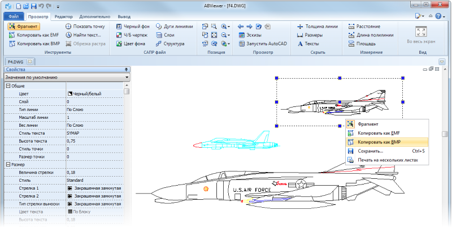Viewport: 452px width, 240px height.
Task: Open the Структура panel
Action: click(x=170, y=44)
